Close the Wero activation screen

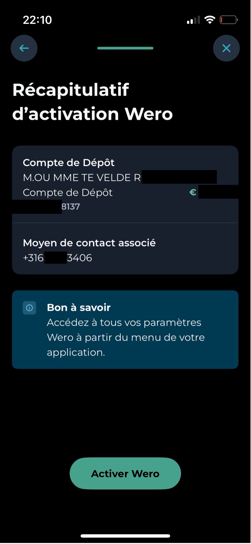pyautogui.click(x=226, y=48)
